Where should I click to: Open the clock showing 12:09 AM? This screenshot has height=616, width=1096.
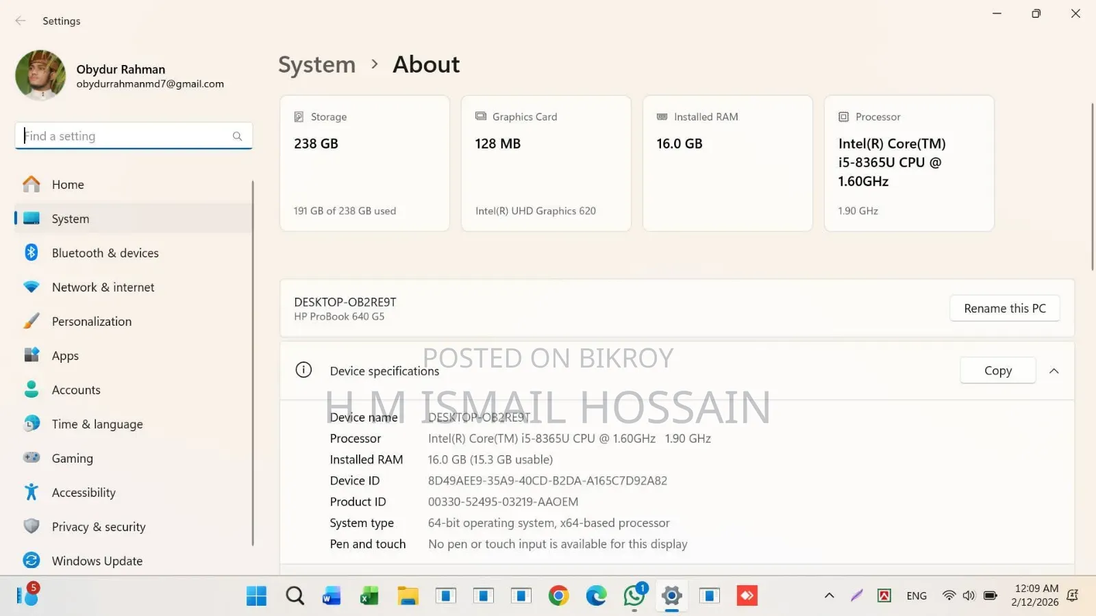(1035, 595)
